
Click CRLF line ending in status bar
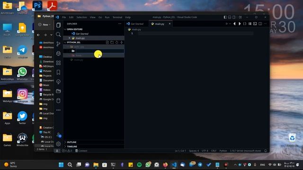tap(214, 151)
